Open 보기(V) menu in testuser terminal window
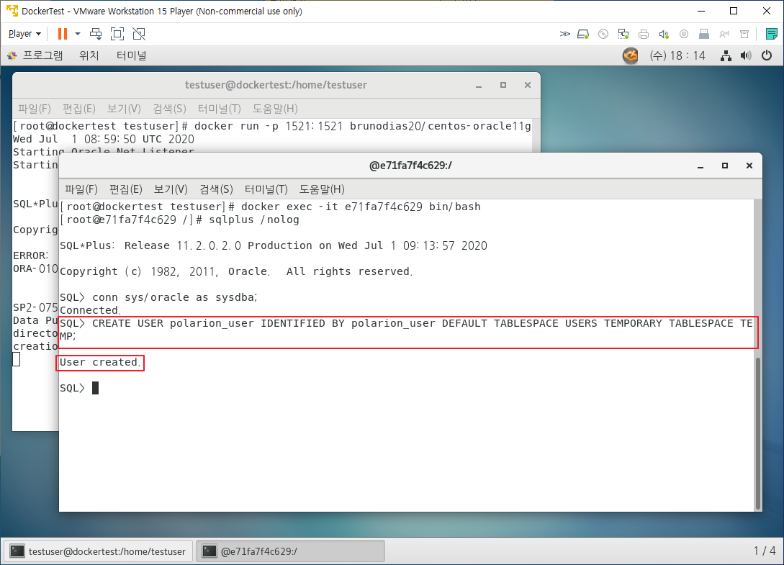The width and height of the screenshot is (784, 565). pyautogui.click(x=124, y=109)
